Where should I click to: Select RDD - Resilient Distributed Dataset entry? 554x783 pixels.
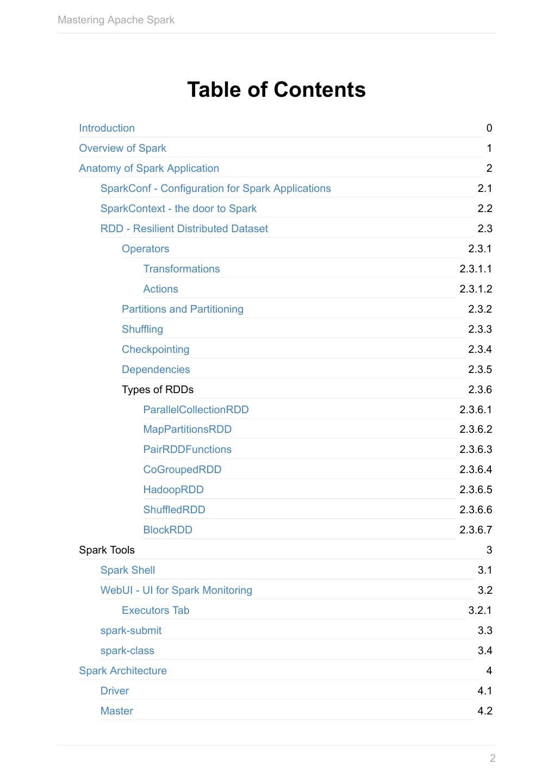[x=184, y=229]
